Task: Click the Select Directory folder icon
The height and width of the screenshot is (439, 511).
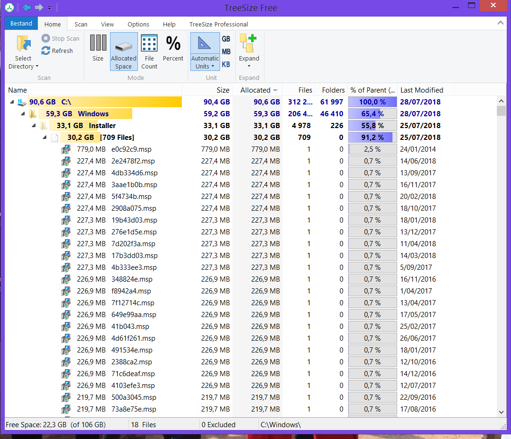Action: coord(23,44)
